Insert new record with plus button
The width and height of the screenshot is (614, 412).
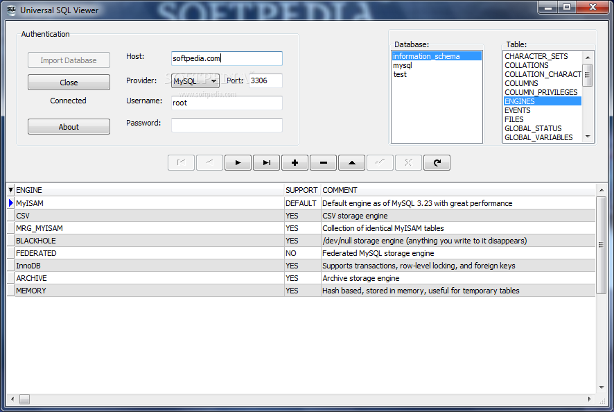tap(295, 163)
